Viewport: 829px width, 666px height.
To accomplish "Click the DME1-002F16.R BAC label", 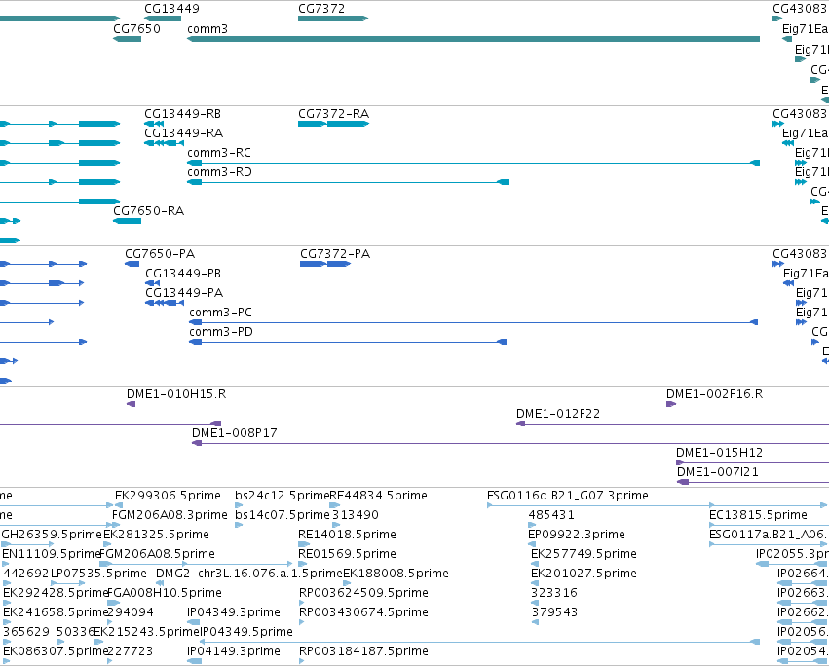I will pos(714,393).
